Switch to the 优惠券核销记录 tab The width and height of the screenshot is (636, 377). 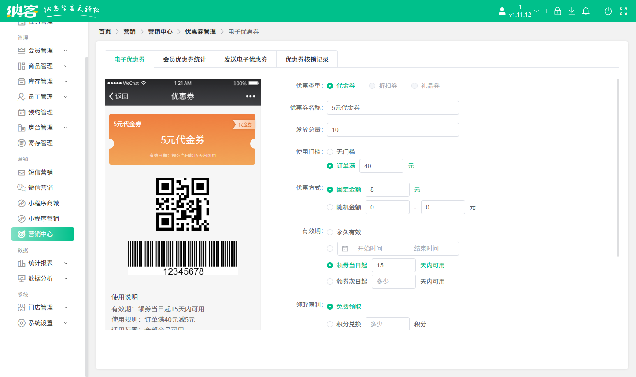pos(307,59)
